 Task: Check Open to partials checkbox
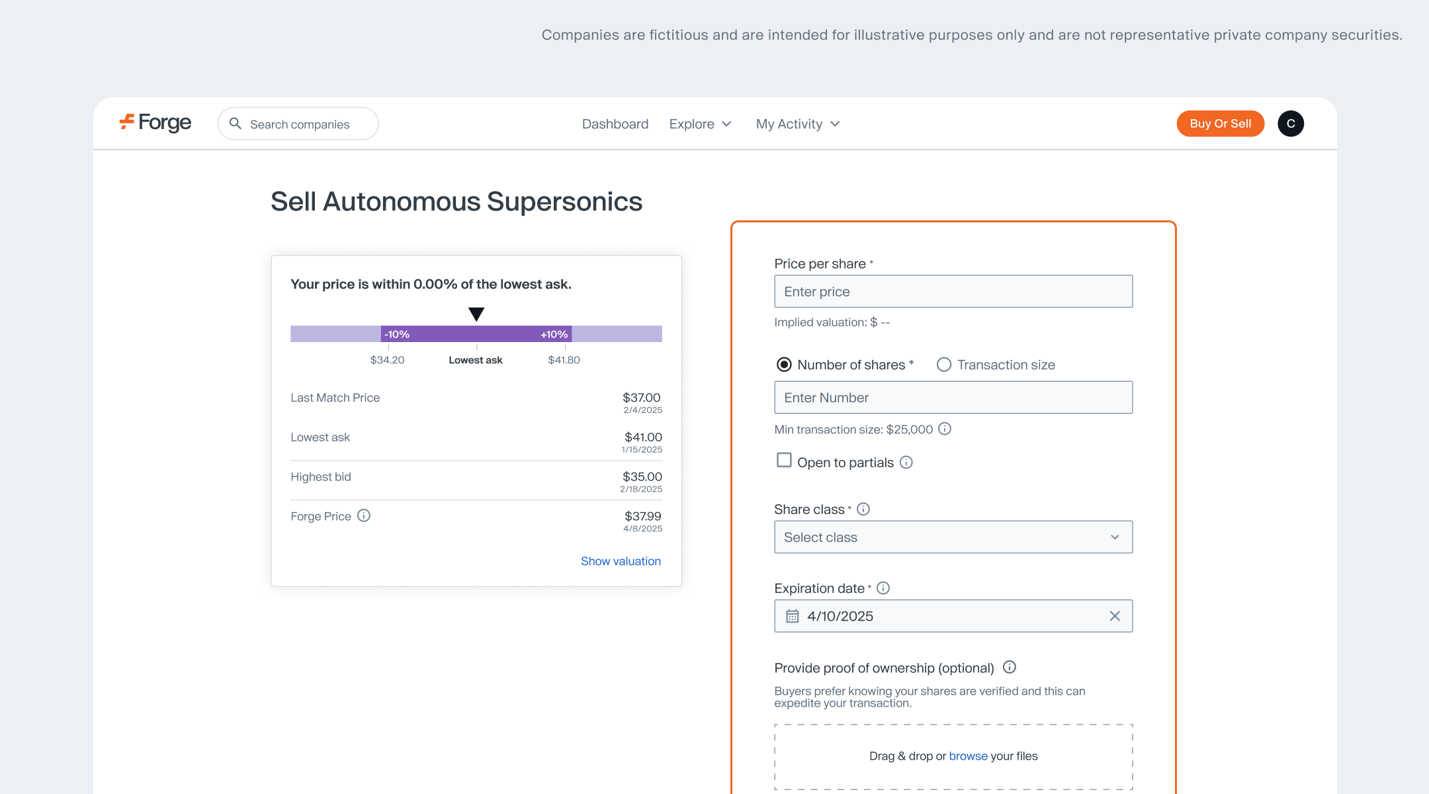pos(784,460)
